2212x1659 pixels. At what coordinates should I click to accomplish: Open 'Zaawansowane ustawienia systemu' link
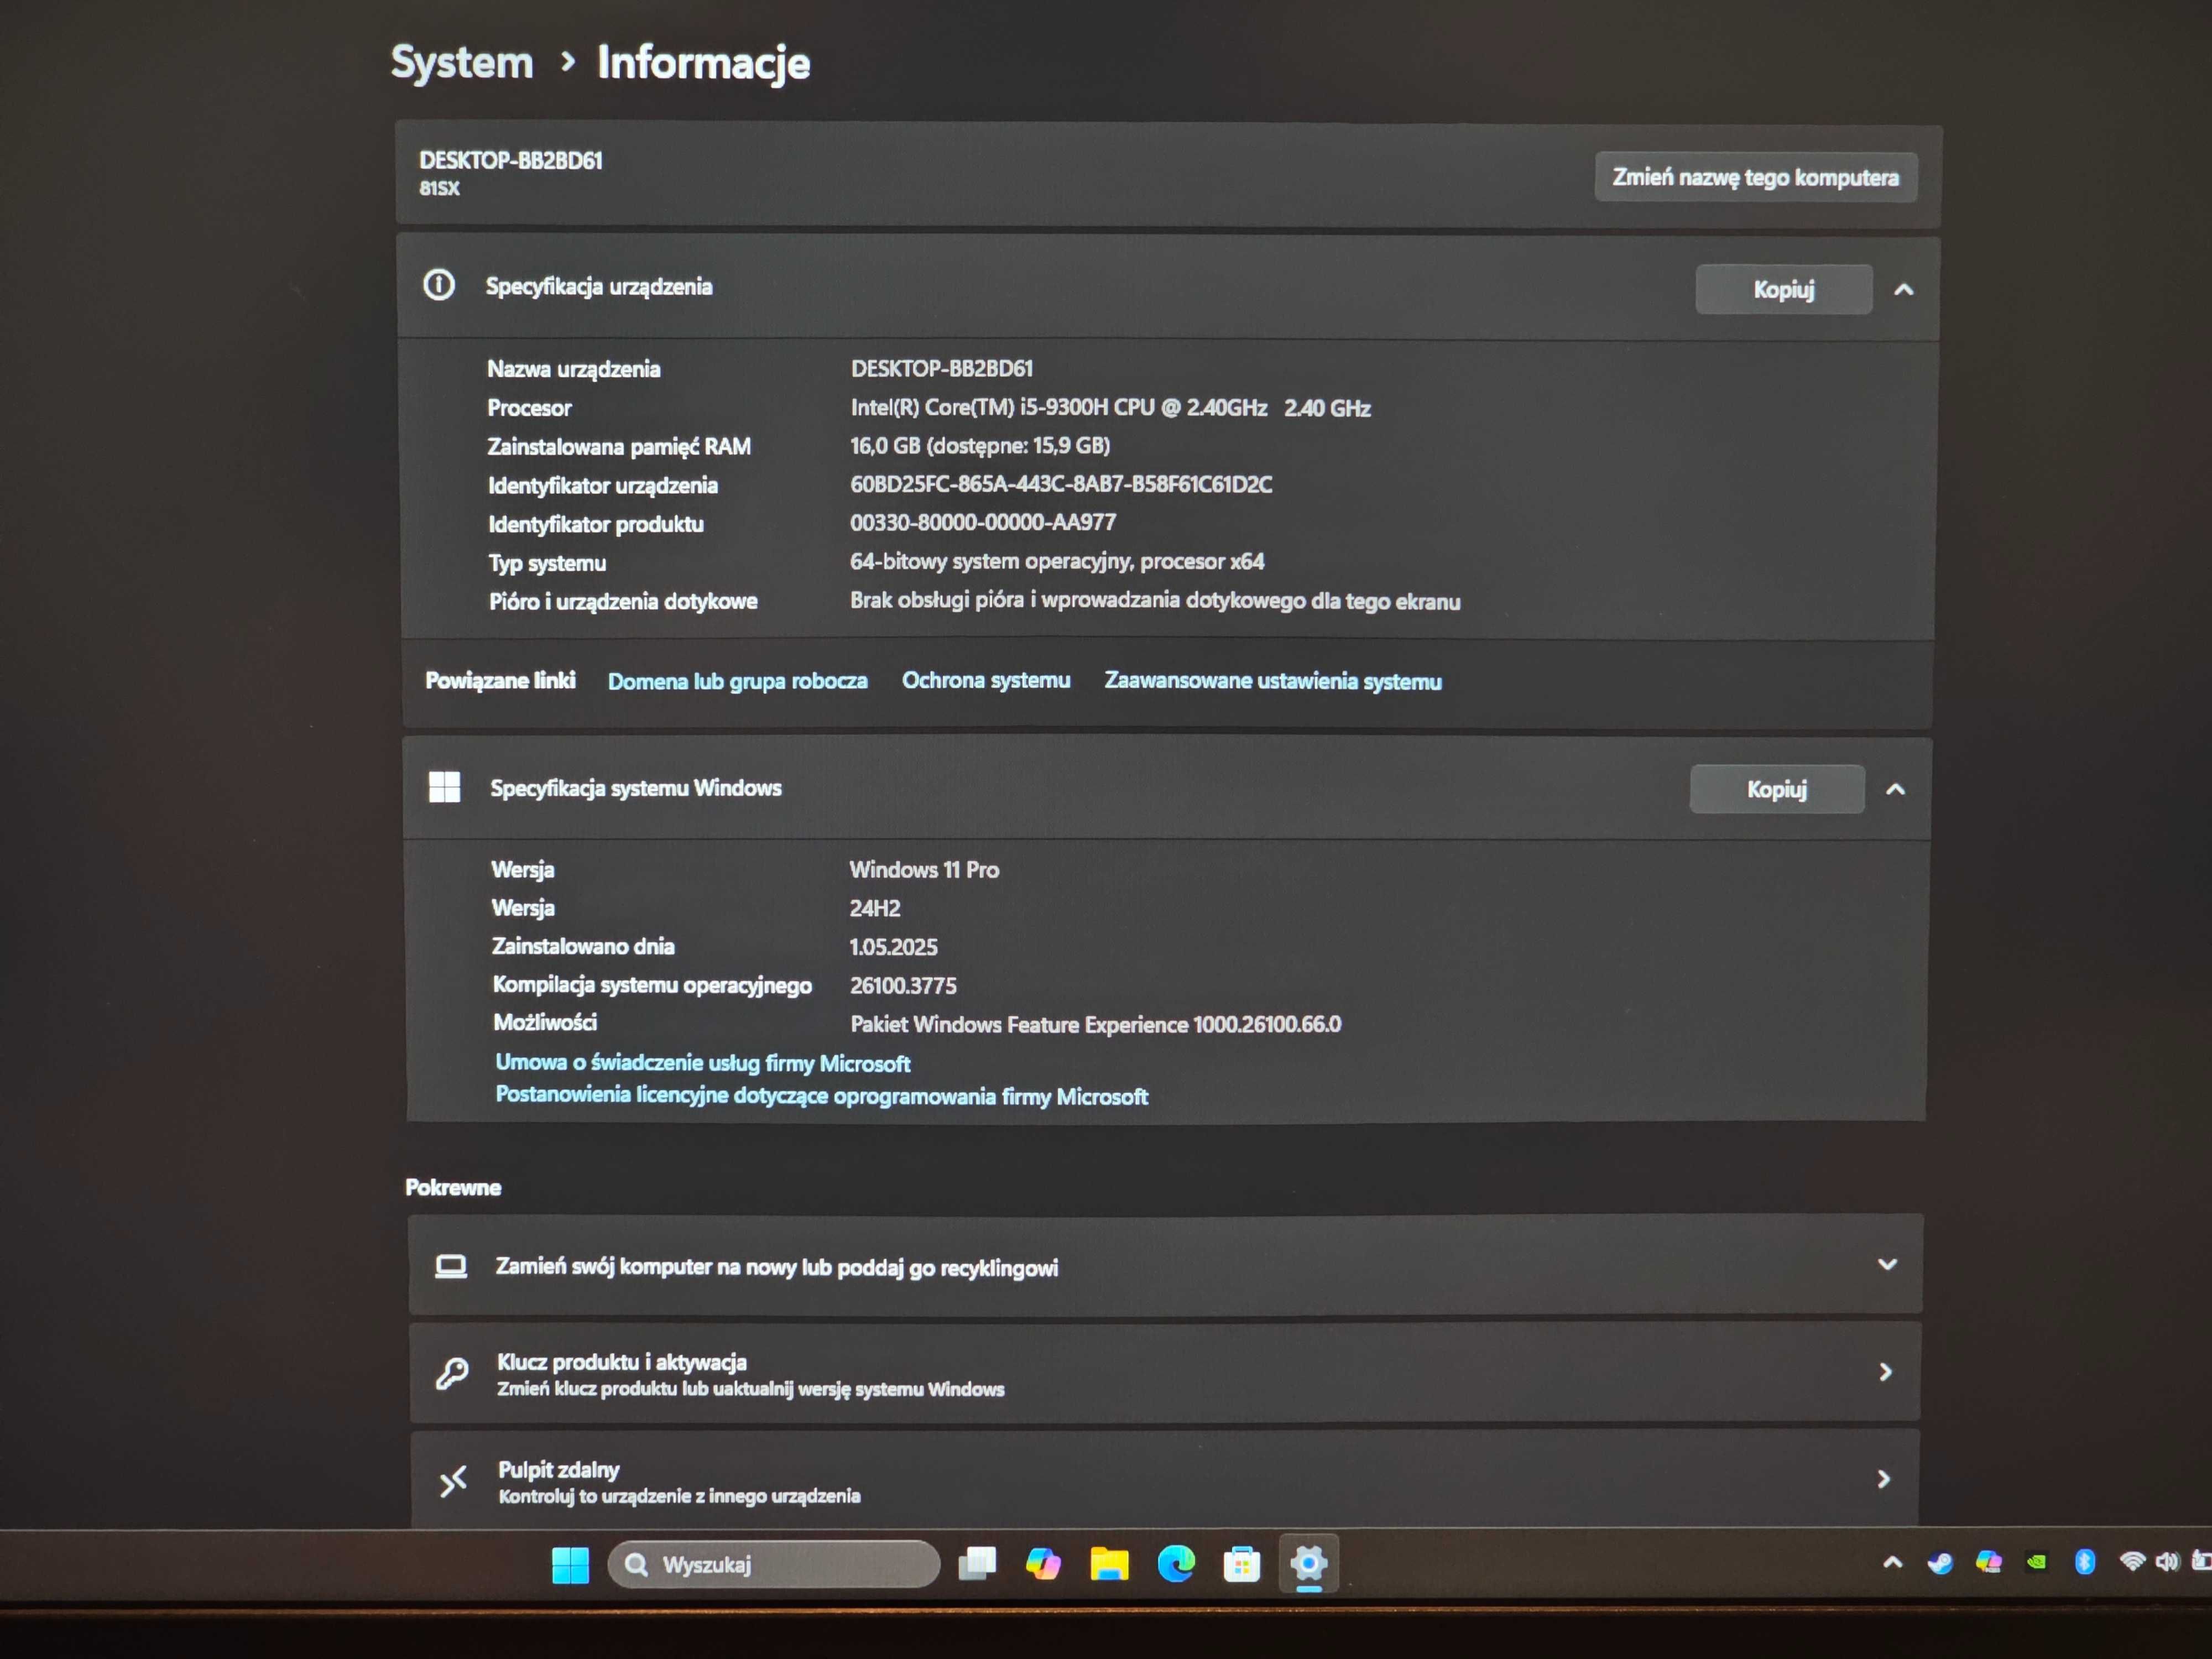click(1272, 681)
